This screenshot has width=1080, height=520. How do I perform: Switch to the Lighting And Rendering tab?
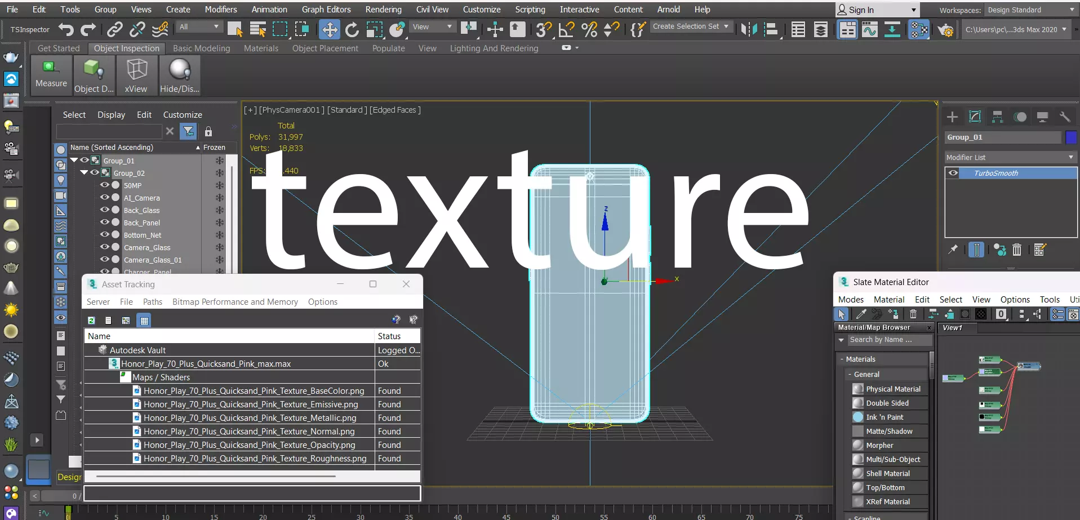494,48
